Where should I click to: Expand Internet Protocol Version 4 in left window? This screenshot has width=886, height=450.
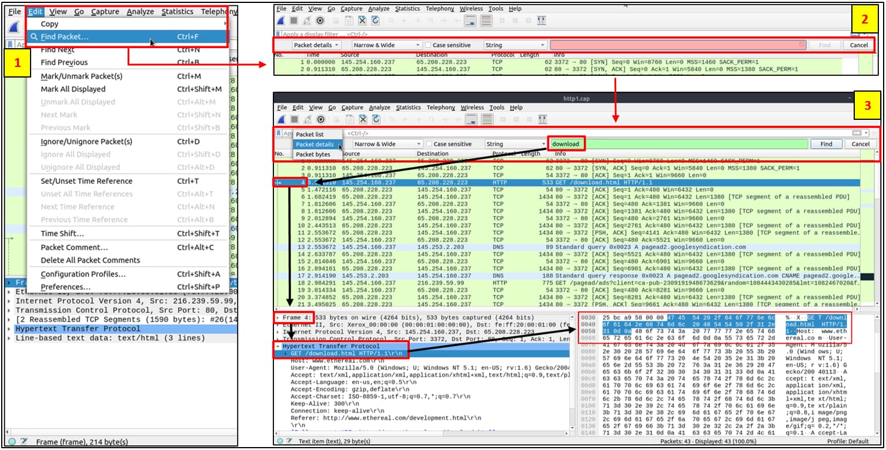(9, 301)
